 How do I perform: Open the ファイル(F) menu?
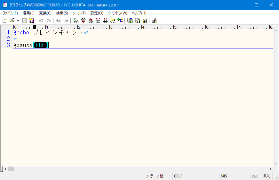[x=10, y=13]
